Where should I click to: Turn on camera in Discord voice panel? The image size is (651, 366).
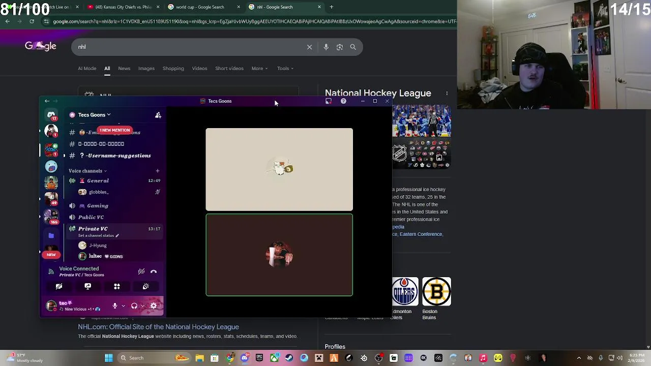click(x=59, y=287)
